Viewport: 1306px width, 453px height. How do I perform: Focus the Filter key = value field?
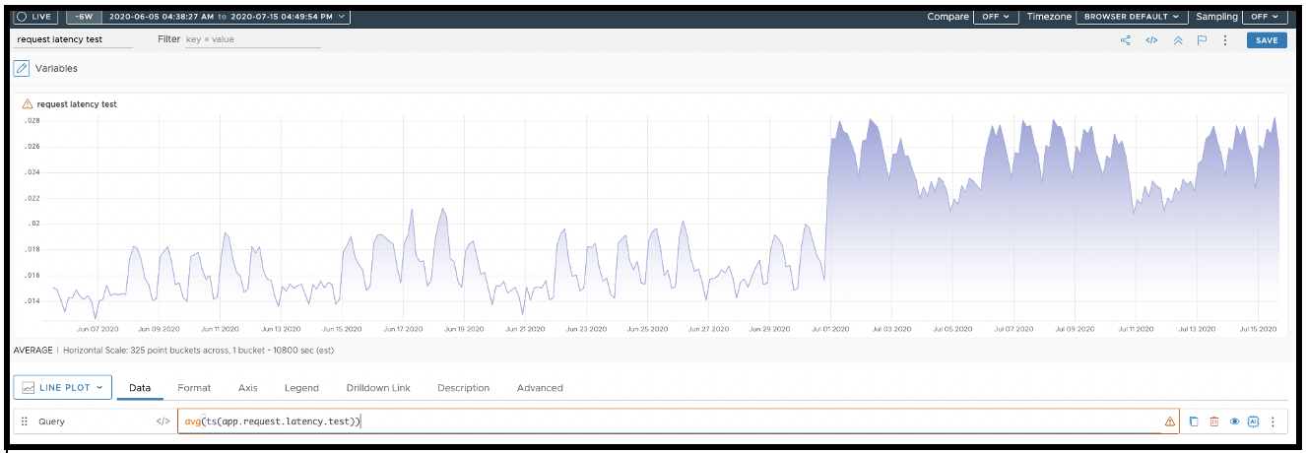[252, 40]
